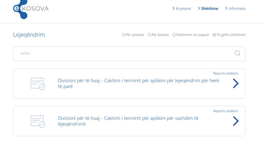264x148 pixels.
Task: Click chevron arrow on the herë të parë card
Action: tap(236, 83)
